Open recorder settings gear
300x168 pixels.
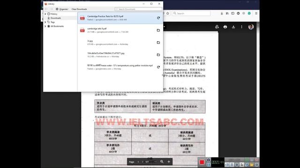[256, 165]
